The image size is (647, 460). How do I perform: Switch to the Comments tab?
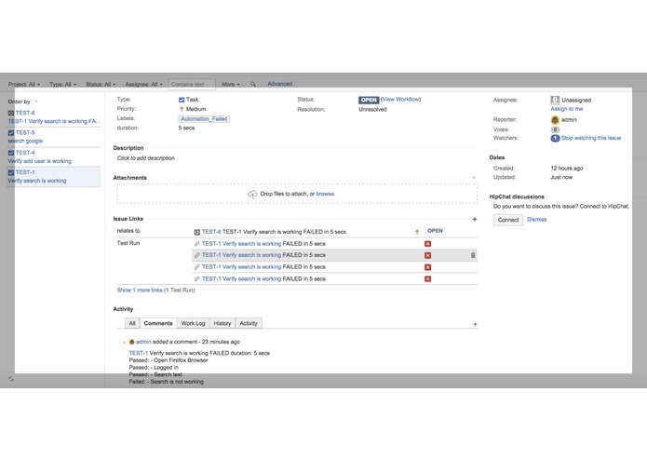click(x=158, y=323)
